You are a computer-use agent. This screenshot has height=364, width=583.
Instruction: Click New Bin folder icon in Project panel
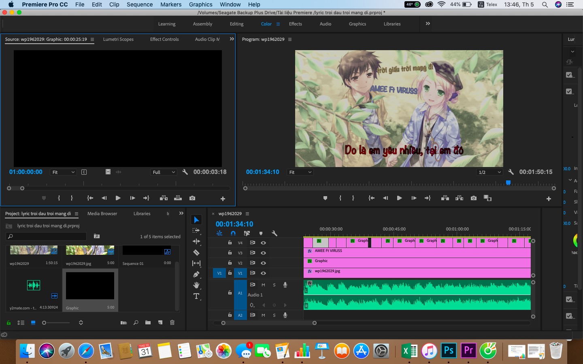click(x=148, y=322)
